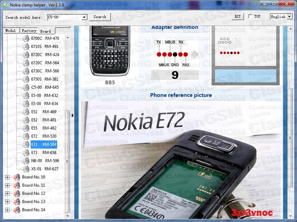
Task: Select 6750S RM-381 in the tree
Action: (45, 79)
